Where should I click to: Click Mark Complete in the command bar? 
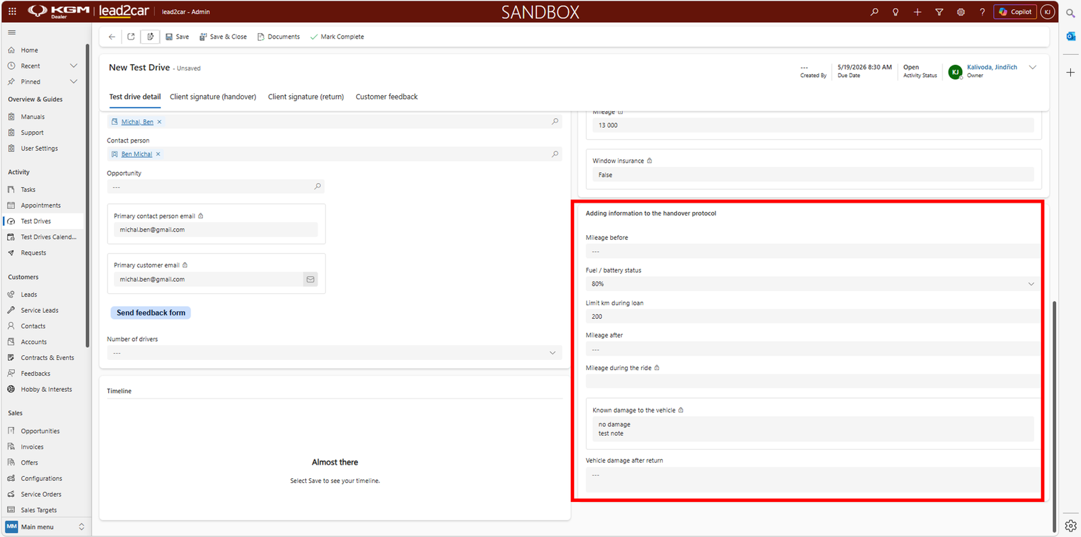tap(337, 36)
